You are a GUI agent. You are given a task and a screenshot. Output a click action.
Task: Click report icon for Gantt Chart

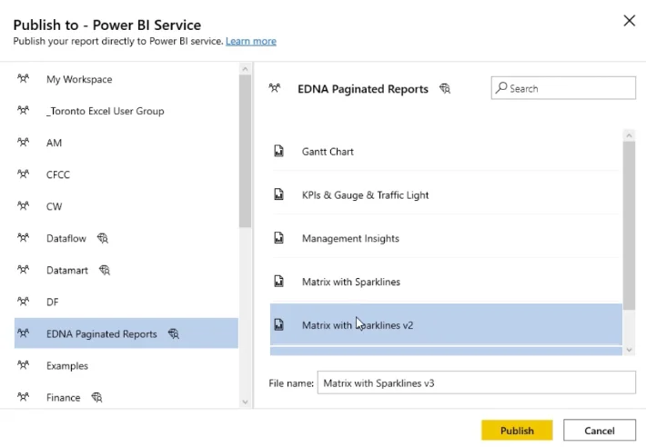click(x=279, y=151)
